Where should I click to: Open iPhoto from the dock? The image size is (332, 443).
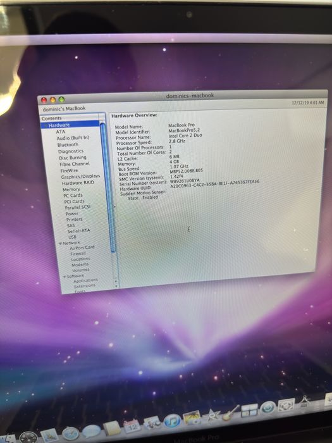(192, 418)
